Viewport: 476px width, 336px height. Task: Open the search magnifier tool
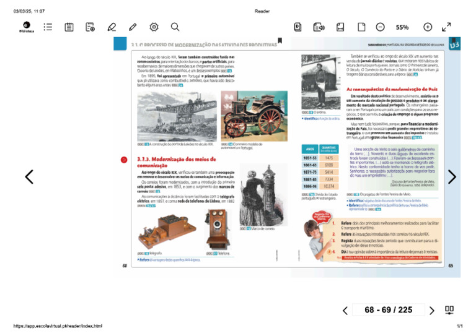coord(175,27)
